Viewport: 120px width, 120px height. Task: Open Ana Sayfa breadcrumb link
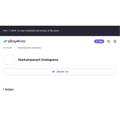(x=7, y=48)
